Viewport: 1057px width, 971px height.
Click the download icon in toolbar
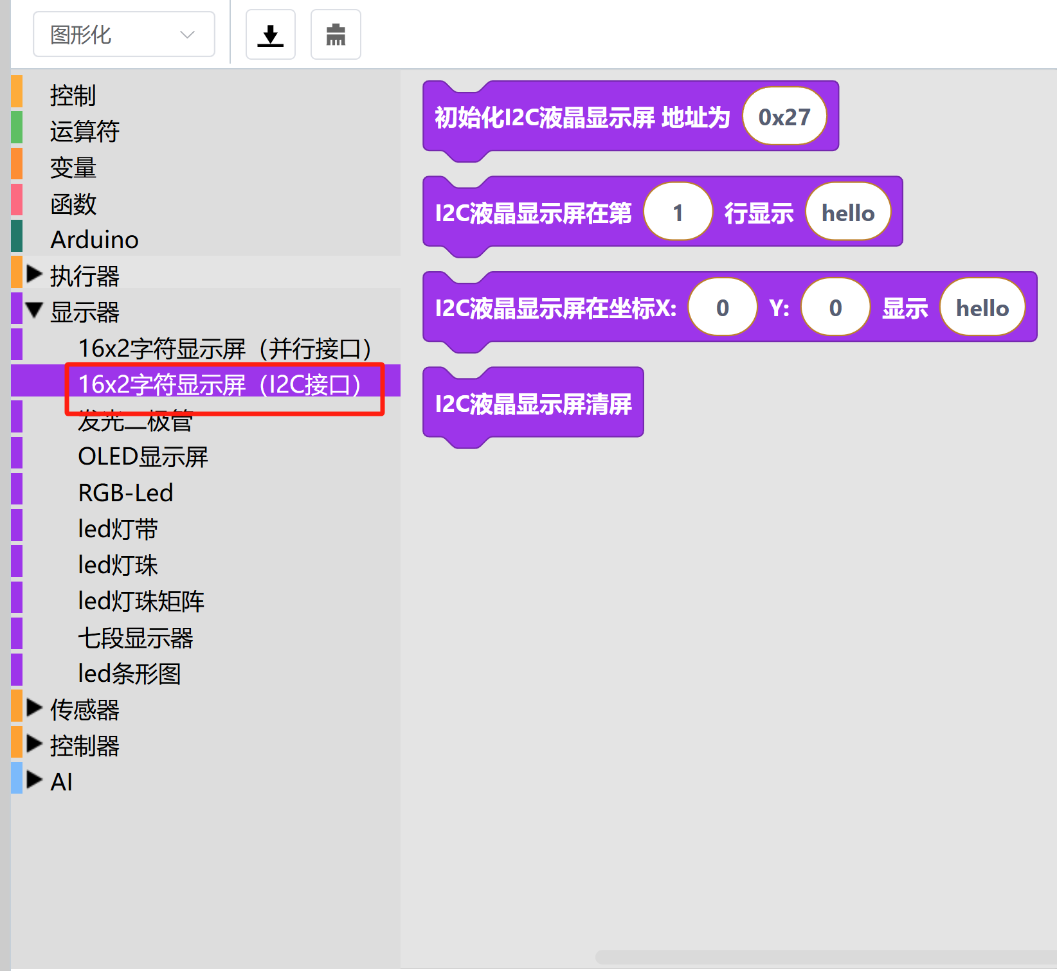270,35
